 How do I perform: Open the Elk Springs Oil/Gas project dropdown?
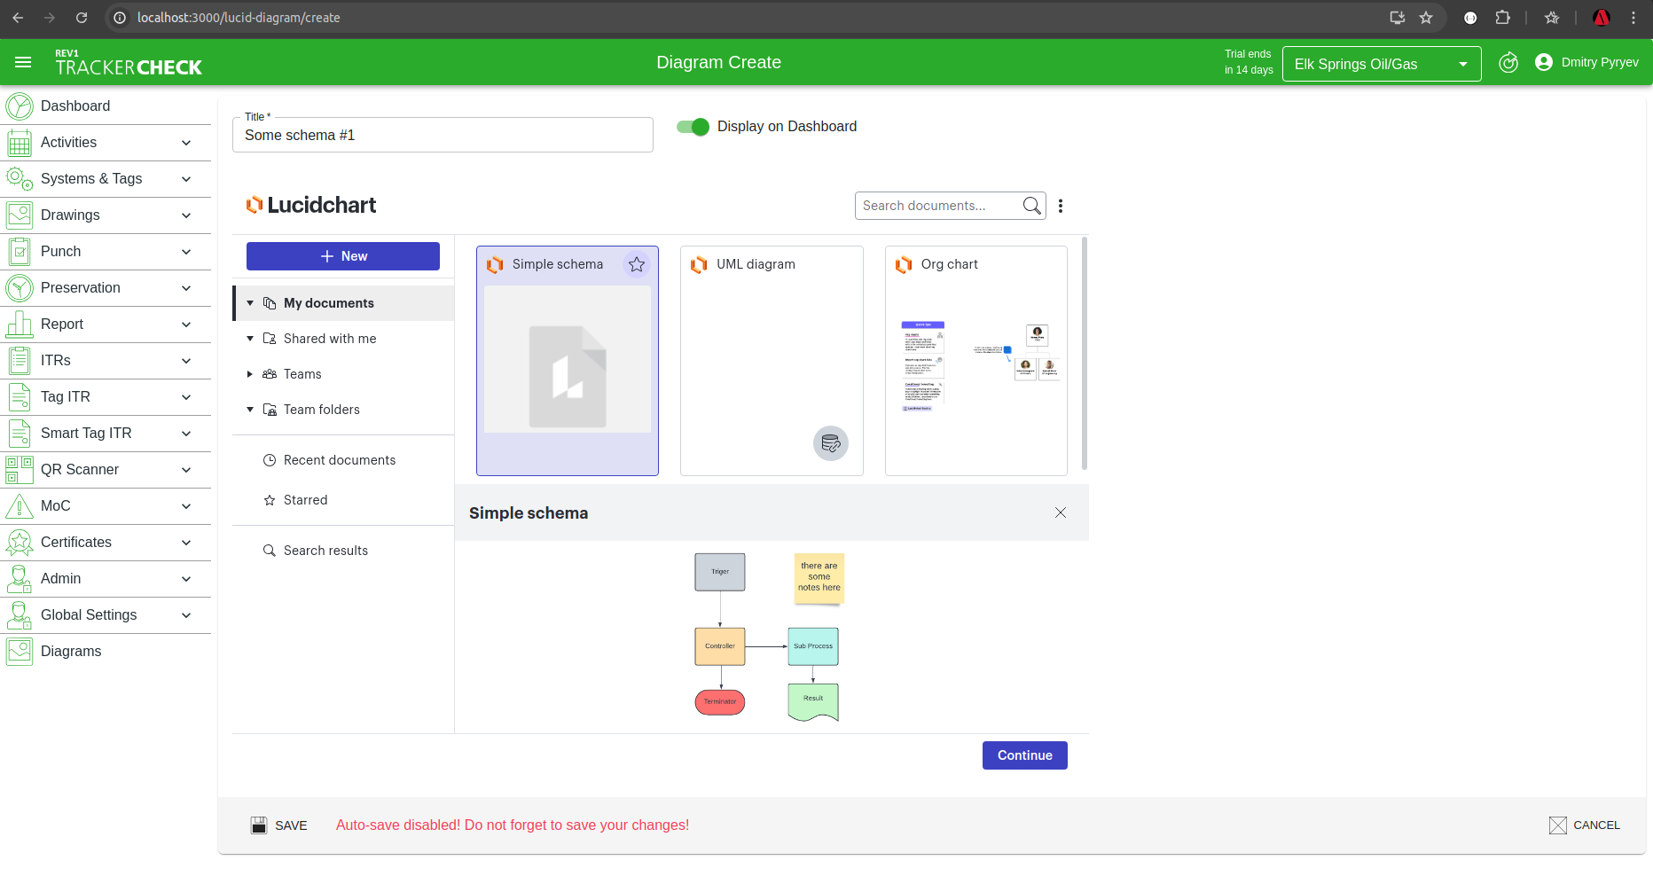(1382, 64)
